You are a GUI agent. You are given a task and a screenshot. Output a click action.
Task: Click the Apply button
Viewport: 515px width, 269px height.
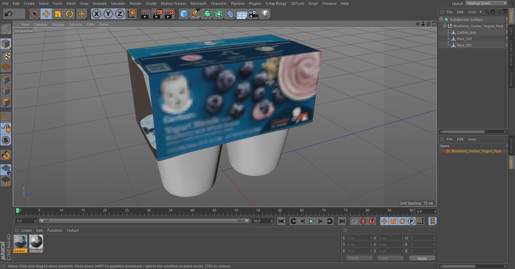click(422, 258)
